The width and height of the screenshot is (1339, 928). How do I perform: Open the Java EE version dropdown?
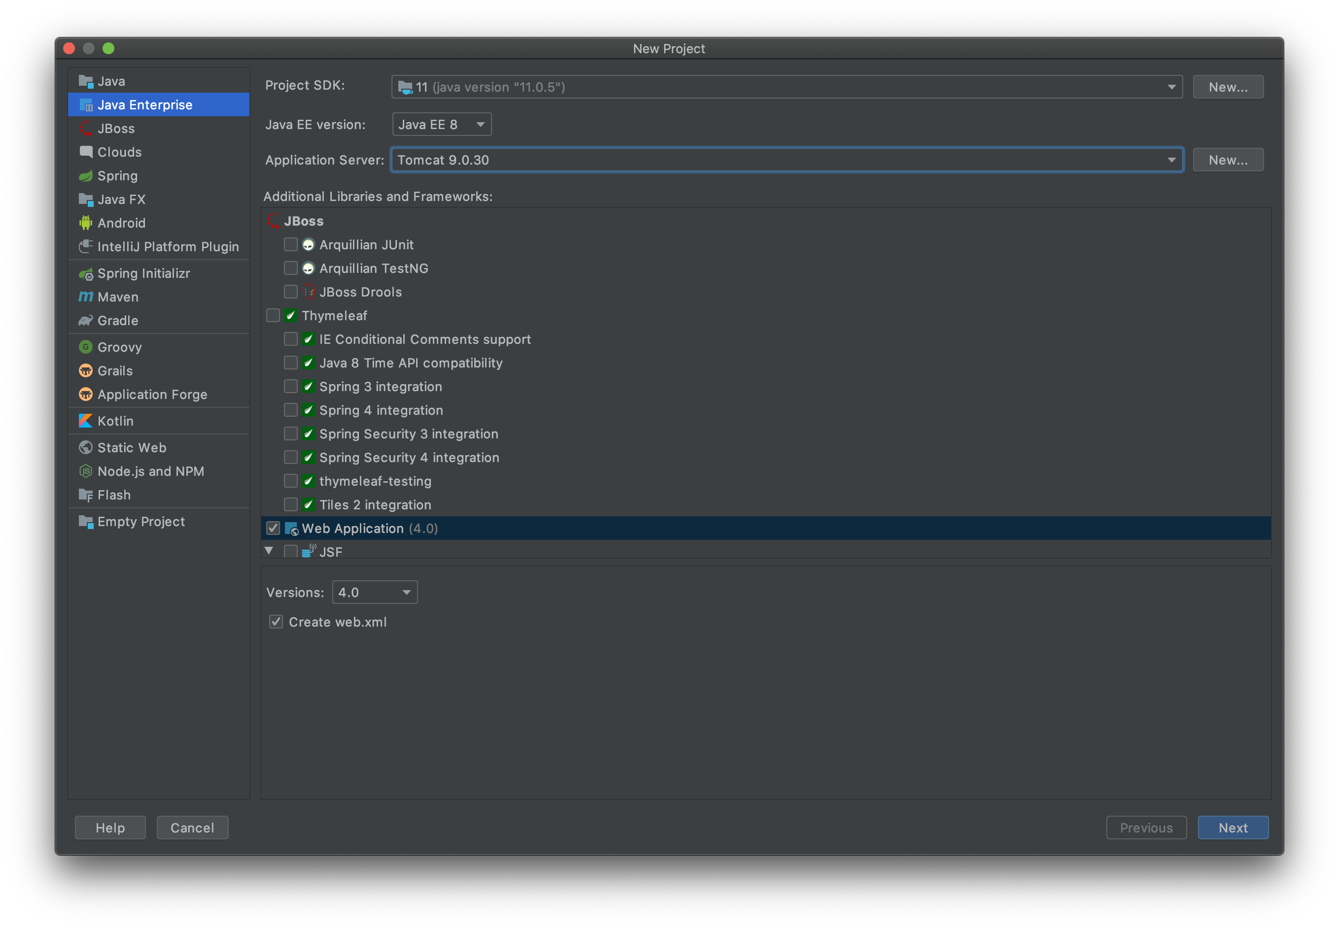(441, 125)
